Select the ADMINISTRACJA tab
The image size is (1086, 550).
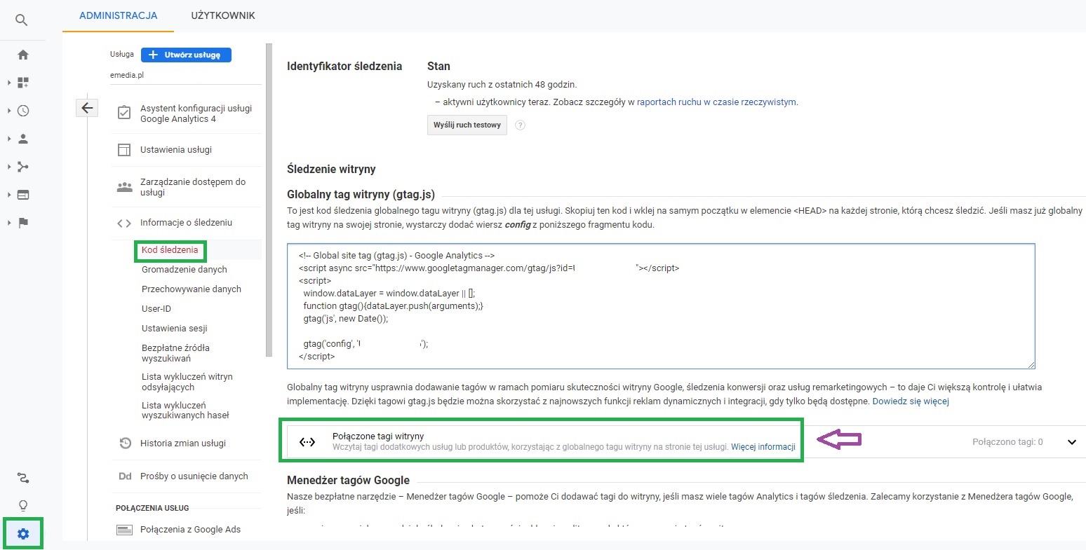point(117,14)
